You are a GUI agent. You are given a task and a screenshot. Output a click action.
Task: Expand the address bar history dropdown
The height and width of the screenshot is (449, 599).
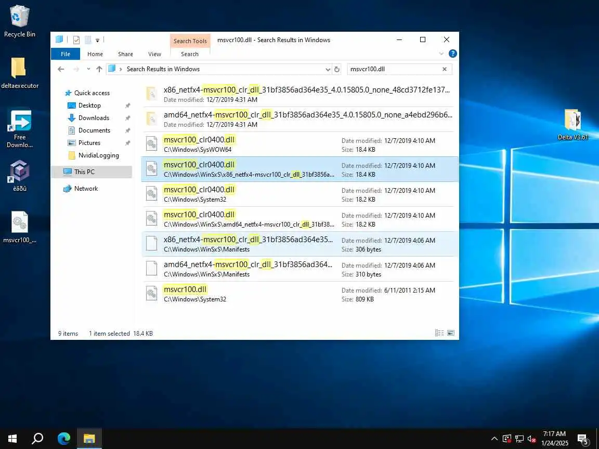tap(328, 70)
